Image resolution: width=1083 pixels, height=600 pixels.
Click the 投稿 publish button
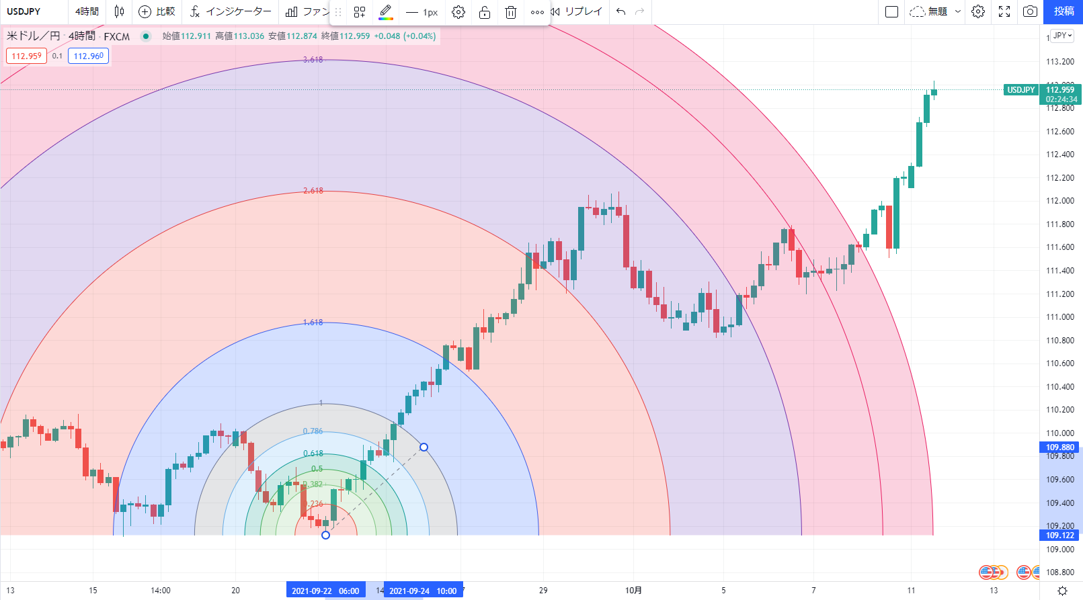[1064, 11]
